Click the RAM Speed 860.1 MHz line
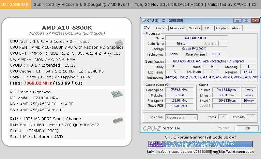Viewport: 261px width, 159px height. point(54,125)
